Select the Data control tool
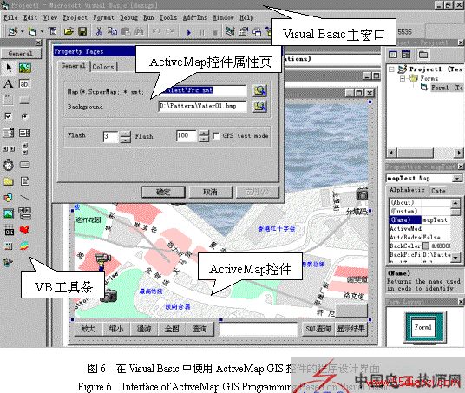This screenshot has width=465, height=393. pos(24,213)
